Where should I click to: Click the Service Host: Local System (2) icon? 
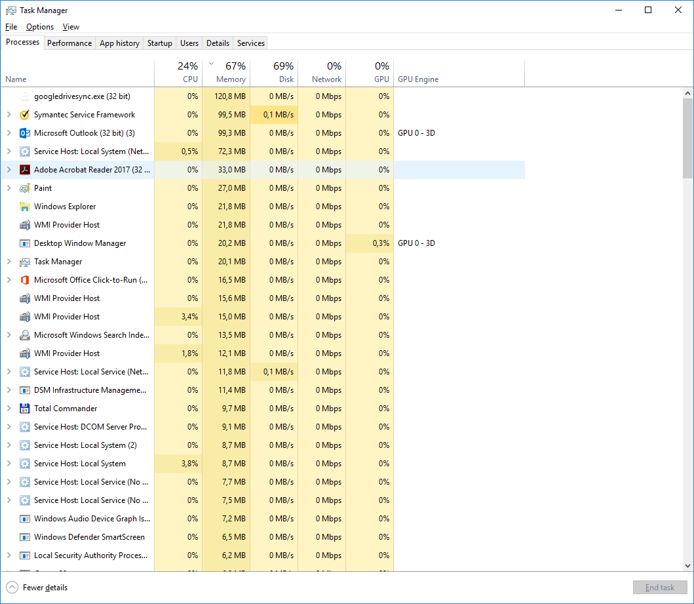point(25,445)
